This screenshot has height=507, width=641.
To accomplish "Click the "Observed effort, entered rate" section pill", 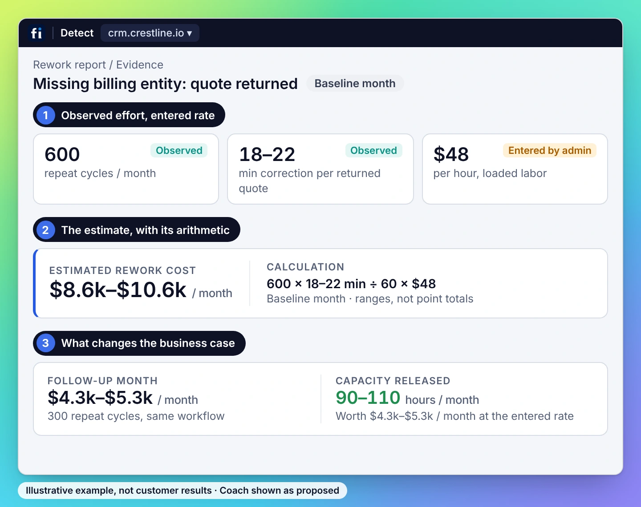I will click(x=129, y=115).
